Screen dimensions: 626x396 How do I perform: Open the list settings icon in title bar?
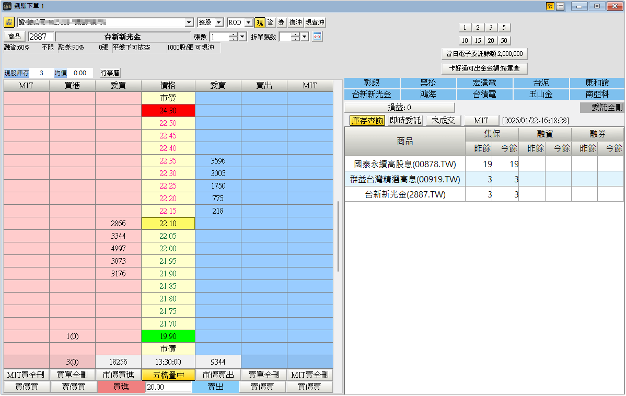pyautogui.click(x=560, y=6)
